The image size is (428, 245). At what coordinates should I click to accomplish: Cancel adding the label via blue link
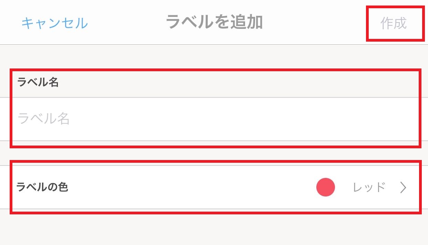(x=55, y=23)
